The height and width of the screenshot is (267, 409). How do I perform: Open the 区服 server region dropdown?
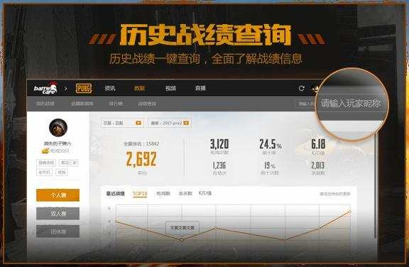tap(122, 123)
